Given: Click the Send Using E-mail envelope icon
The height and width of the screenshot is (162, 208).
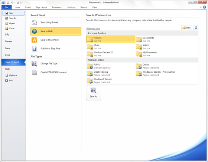Looking at the screenshot, I should [34, 23].
